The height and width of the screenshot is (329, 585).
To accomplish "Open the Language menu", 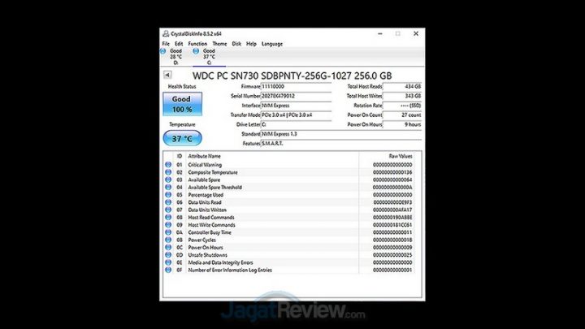I will (x=272, y=44).
